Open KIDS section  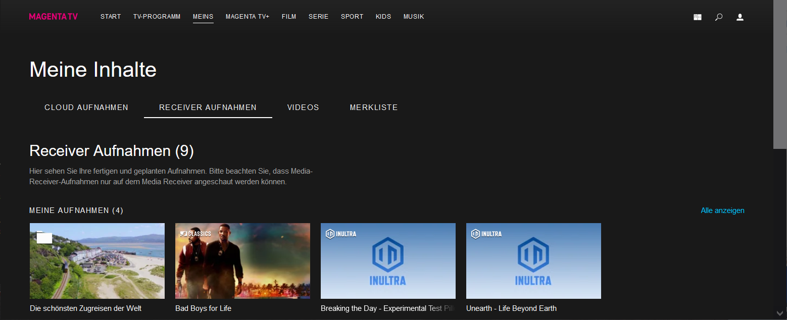click(x=383, y=17)
